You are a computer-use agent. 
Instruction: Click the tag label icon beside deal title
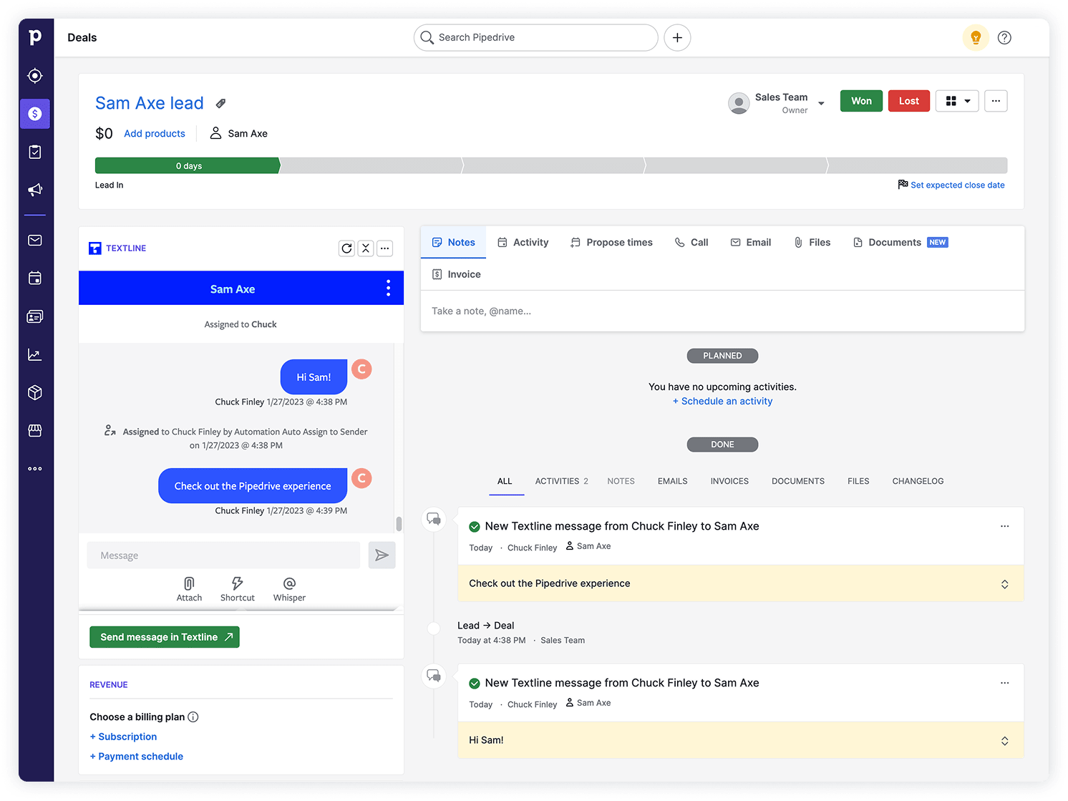pyautogui.click(x=221, y=104)
